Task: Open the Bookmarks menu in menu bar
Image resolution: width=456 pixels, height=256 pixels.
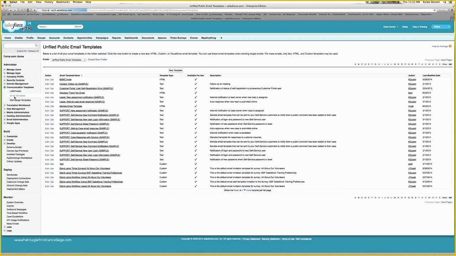Action: coord(63,2)
